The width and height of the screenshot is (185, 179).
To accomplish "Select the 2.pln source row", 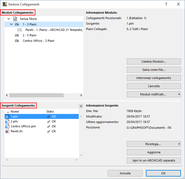I will click(x=42, y=121).
